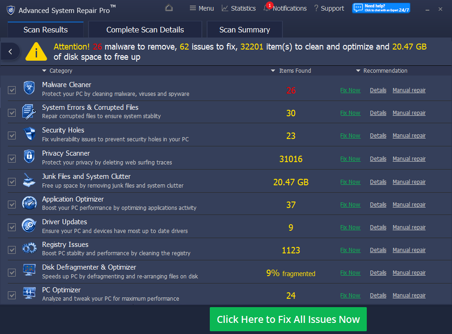Click the Notifications bell icon
The width and height of the screenshot is (452, 334).
point(267,8)
